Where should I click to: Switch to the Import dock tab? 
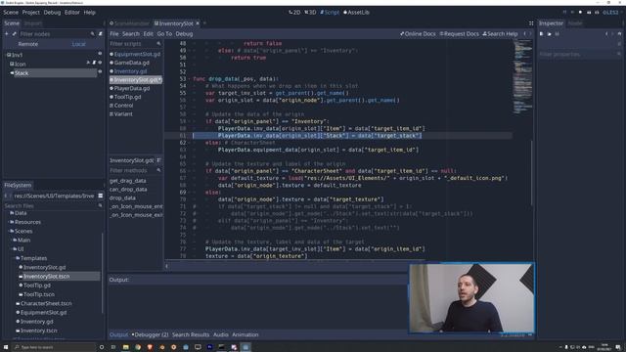pos(33,23)
